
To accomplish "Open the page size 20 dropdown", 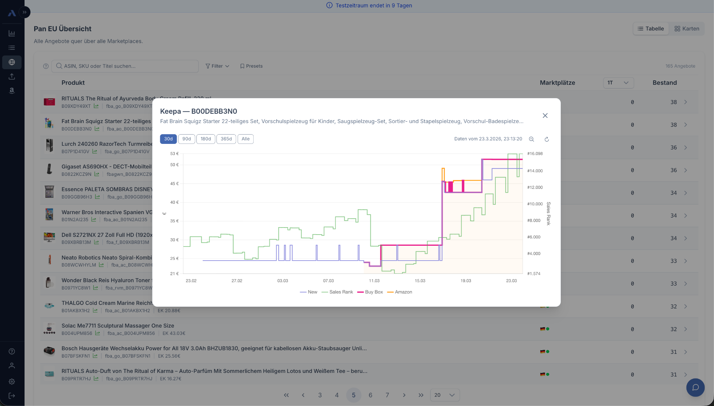I will tap(444, 395).
